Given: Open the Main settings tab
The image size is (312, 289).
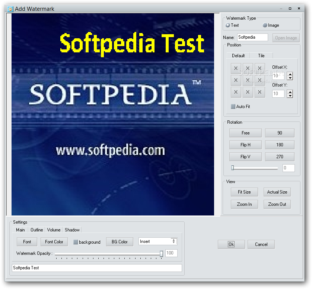Looking at the screenshot, I should click(x=20, y=230).
